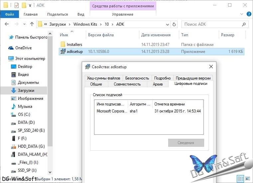253x183 pixels.
Task: Sort by the Имя column header
Action: [x=64, y=35]
